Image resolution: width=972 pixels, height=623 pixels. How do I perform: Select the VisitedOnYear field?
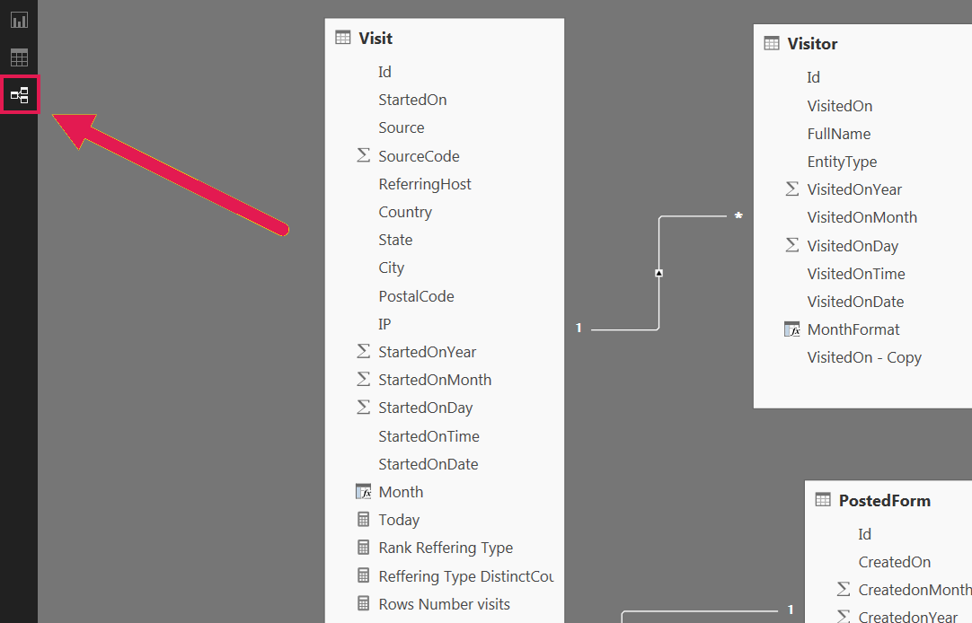[x=854, y=189]
